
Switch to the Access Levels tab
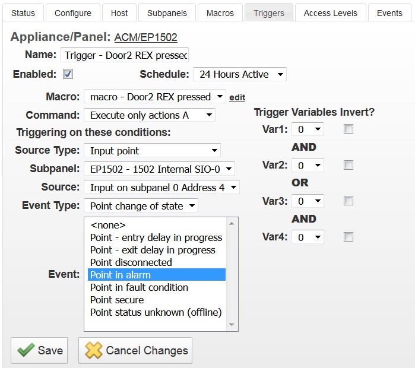pos(330,12)
